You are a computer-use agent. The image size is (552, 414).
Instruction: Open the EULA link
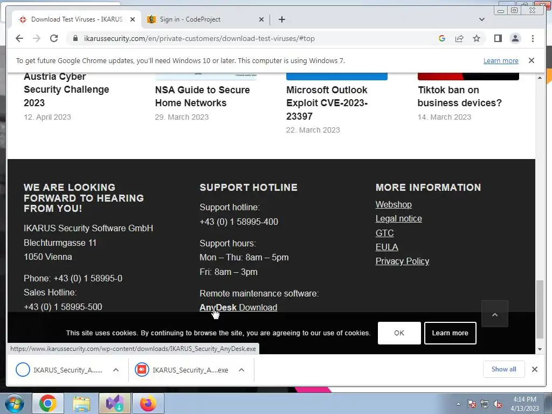pos(387,247)
